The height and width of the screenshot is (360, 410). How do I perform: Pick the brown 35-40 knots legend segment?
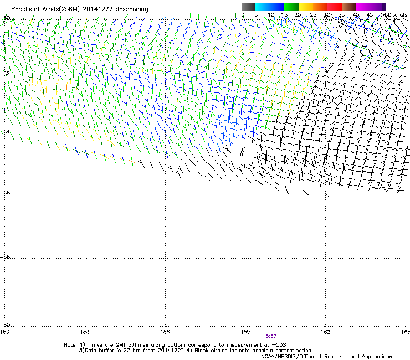click(349, 7)
